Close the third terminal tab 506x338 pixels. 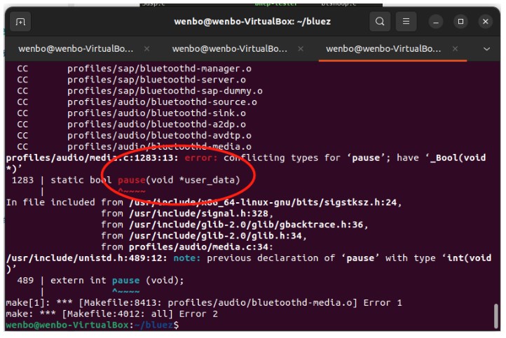pos(455,49)
